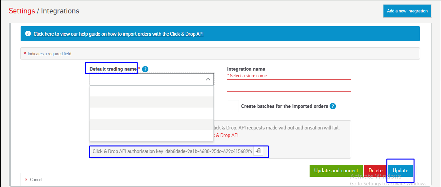Focus the Integration name text field
The image size is (441, 187).
(x=289, y=85)
